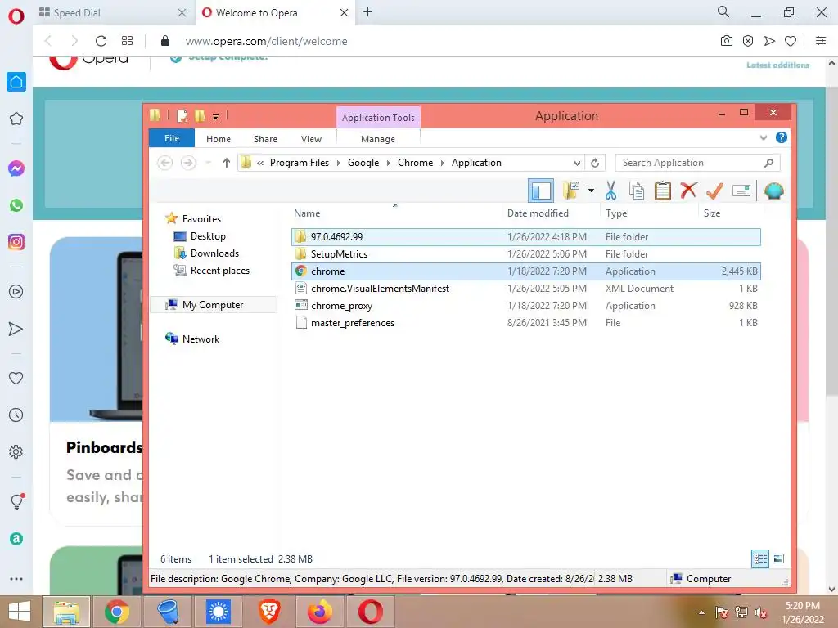
Task: Open the Home ribbon tab
Action: [218, 139]
